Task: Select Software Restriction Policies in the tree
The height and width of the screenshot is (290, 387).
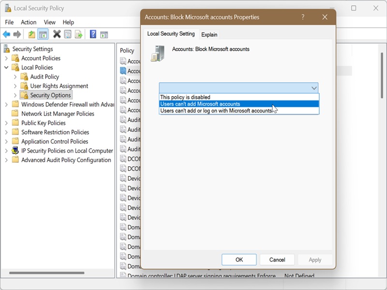Action: 55,132
